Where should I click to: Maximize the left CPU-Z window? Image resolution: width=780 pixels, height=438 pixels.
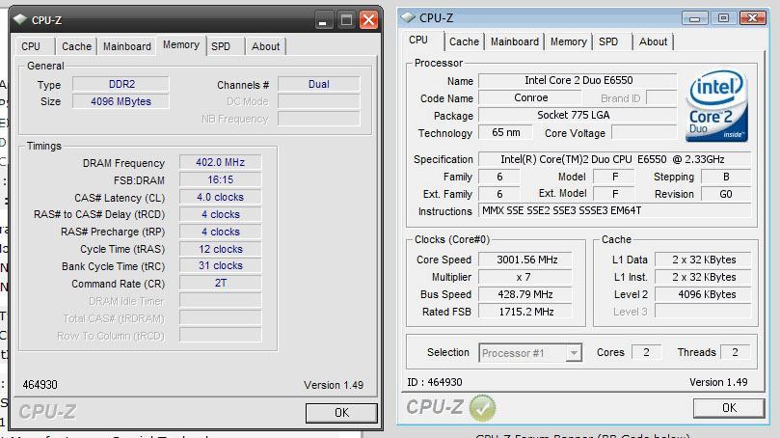346,20
